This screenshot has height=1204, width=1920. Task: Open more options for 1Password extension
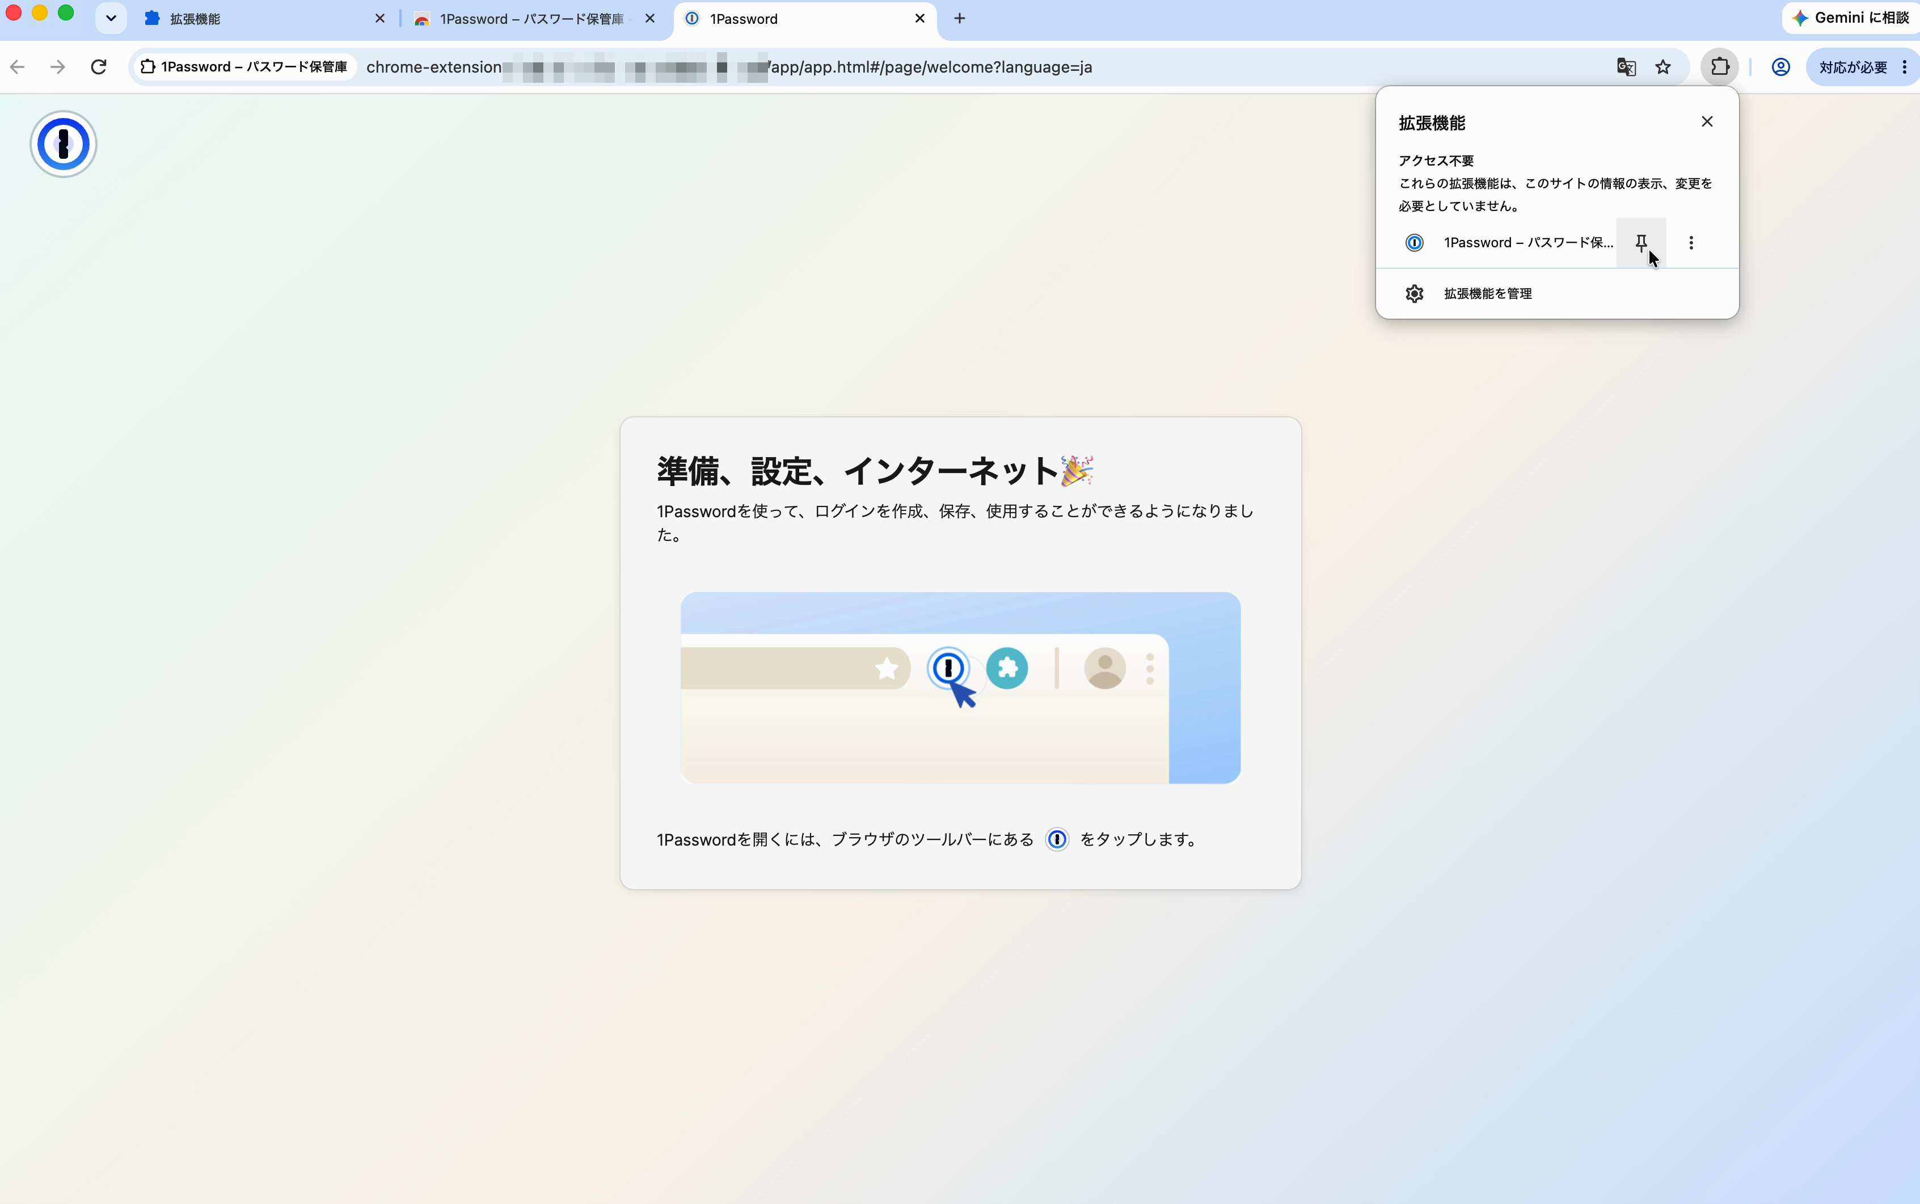click(1691, 242)
